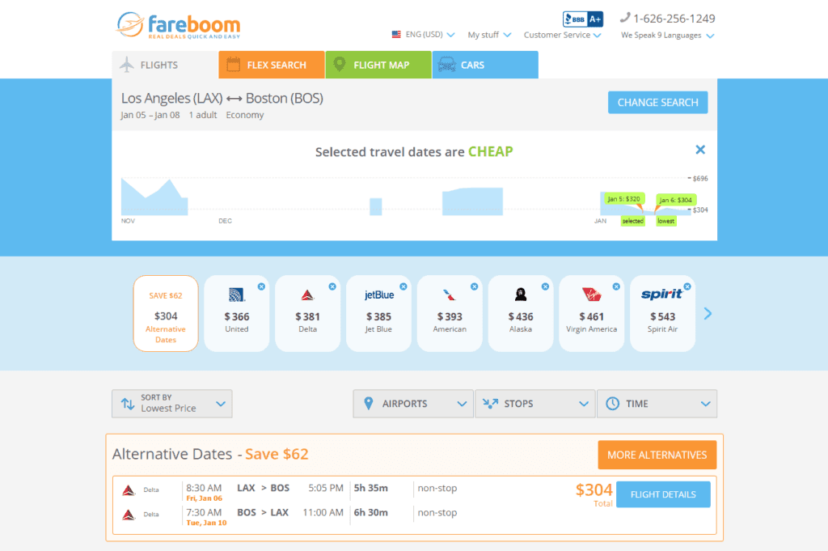Open Flight Details for $304 fare
828x551 pixels.
(x=663, y=494)
